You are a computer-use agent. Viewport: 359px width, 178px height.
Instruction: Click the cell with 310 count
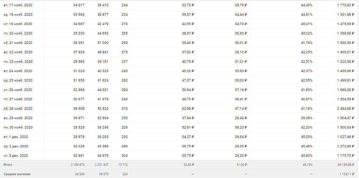(x=125, y=109)
